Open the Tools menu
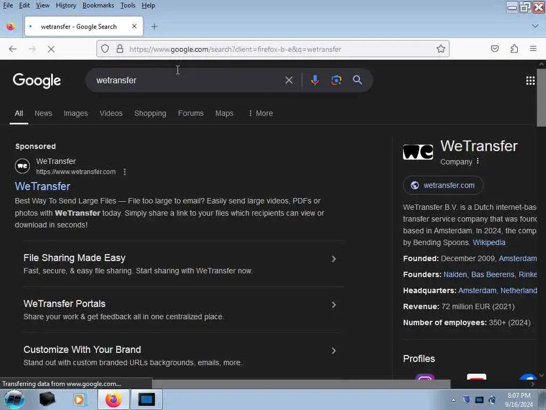The width and height of the screenshot is (546, 410). pyautogui.click(x=128, y=5)
